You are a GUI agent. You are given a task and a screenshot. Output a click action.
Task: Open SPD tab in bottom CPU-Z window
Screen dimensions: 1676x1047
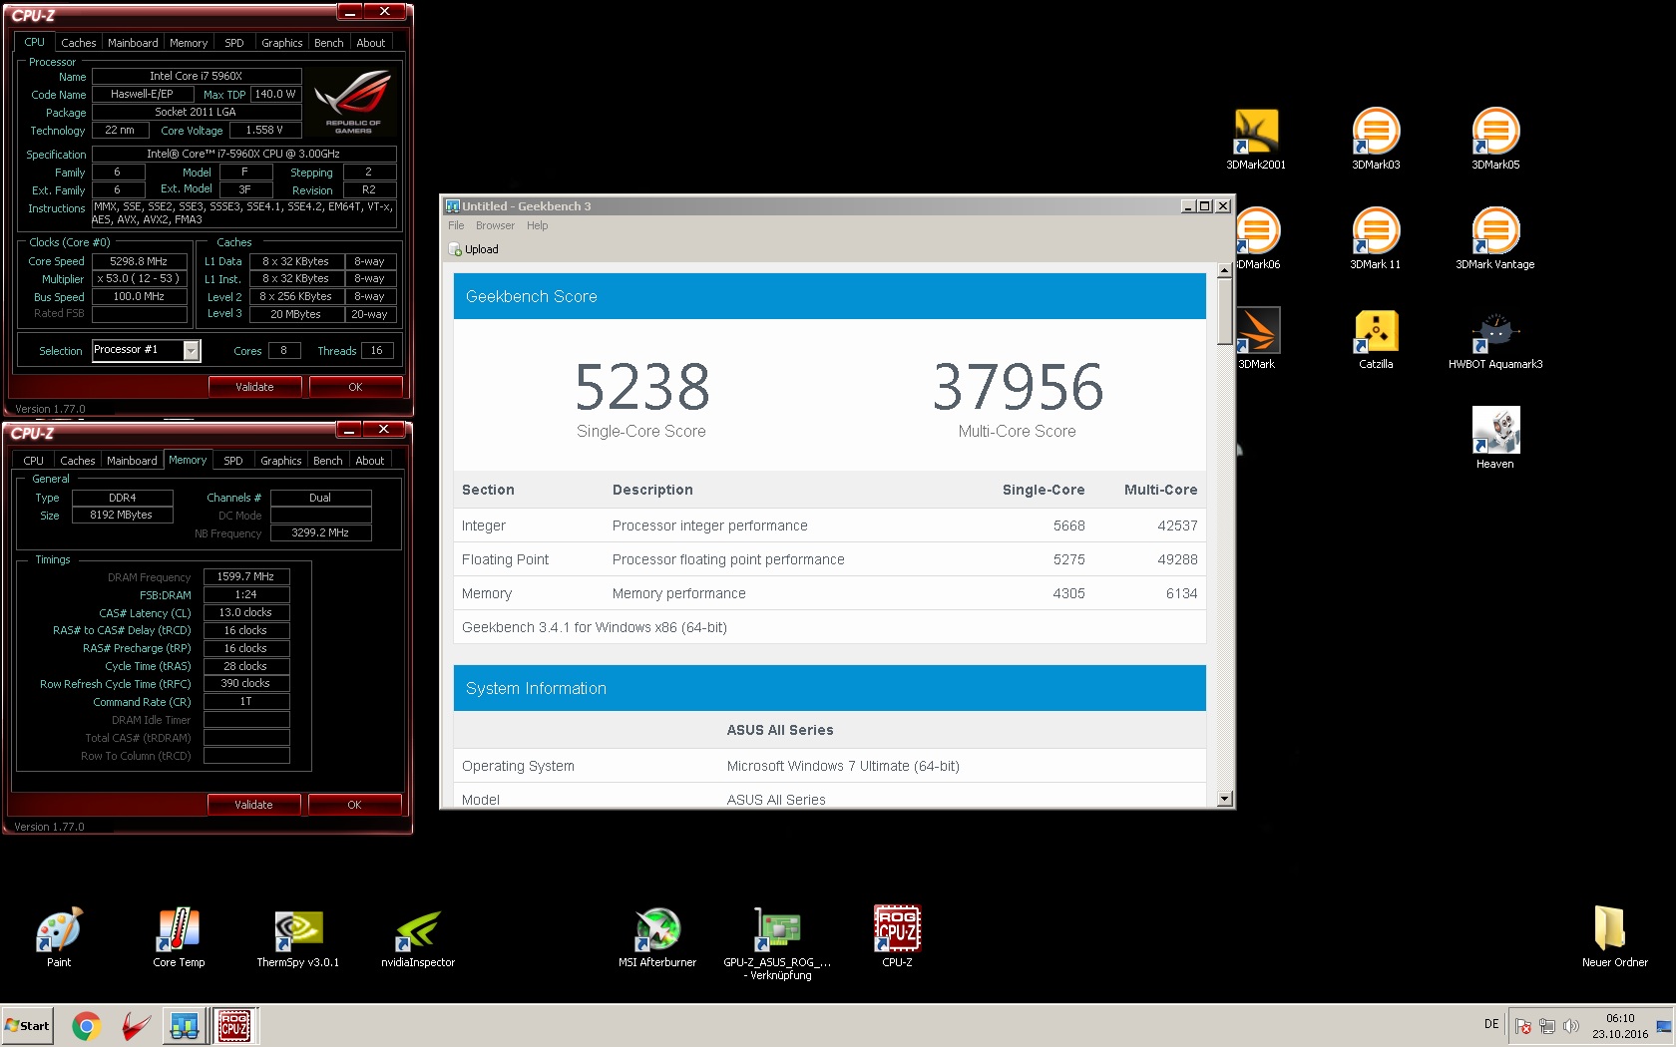232,461
